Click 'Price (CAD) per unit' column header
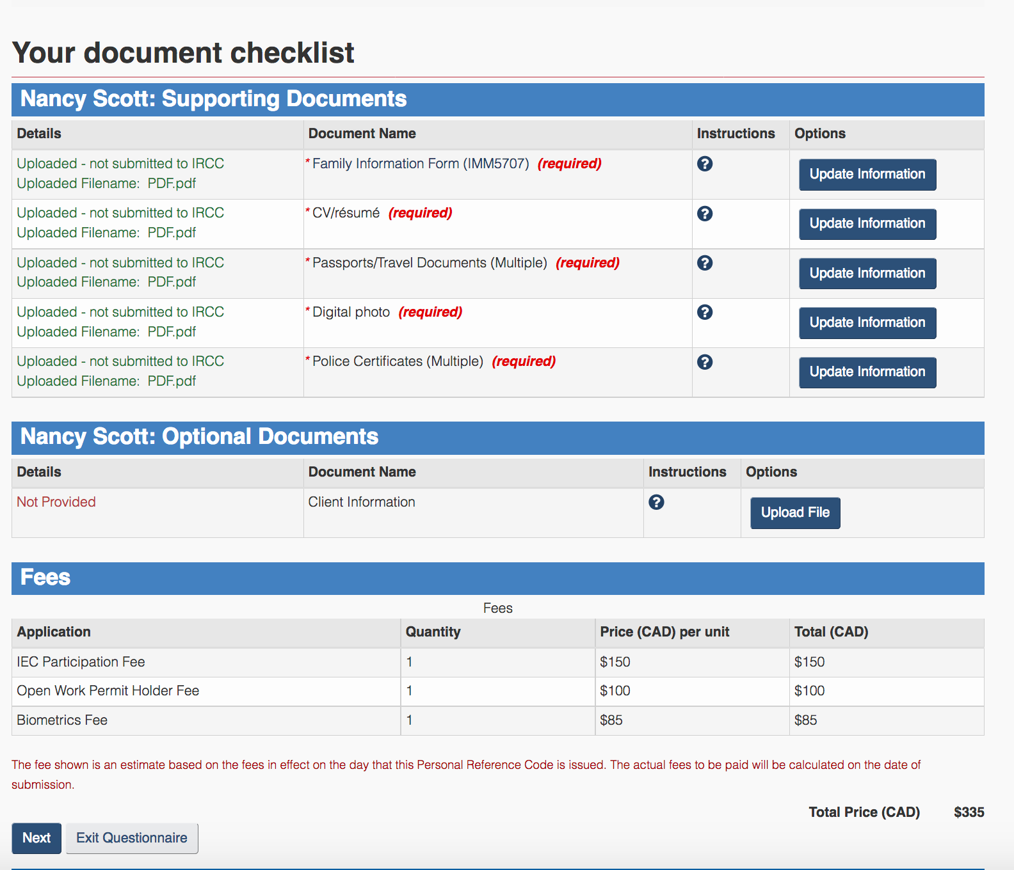 click(x=664, y=632)
